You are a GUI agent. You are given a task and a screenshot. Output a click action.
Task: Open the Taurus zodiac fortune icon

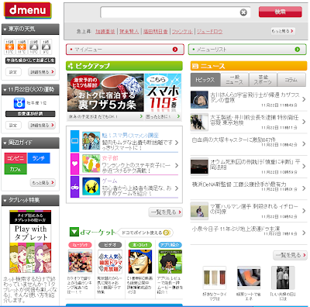click(x=19, y=103)
